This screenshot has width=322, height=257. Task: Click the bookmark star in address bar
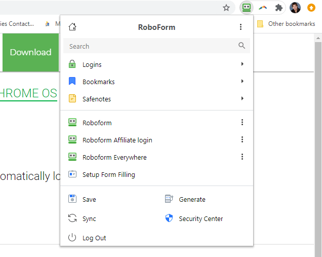coord(226,8)
